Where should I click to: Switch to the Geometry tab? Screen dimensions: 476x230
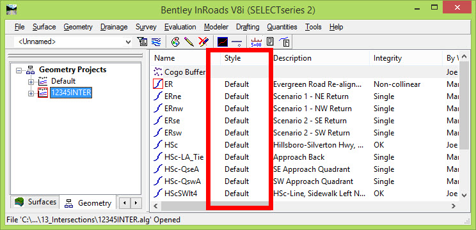tap(88, 203)
